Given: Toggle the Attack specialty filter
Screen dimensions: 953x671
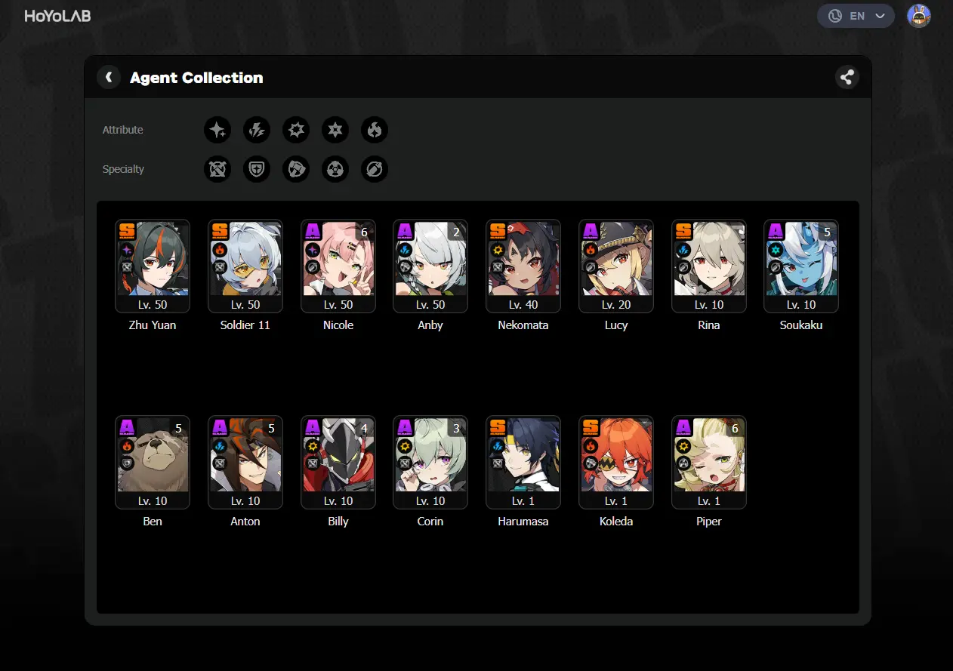Looking at the screenshot, I should (x=217, y=169).
